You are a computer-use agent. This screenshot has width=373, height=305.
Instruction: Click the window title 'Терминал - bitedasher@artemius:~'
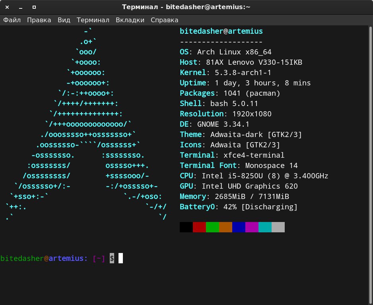pyautogui.click(x=186, y=7)
